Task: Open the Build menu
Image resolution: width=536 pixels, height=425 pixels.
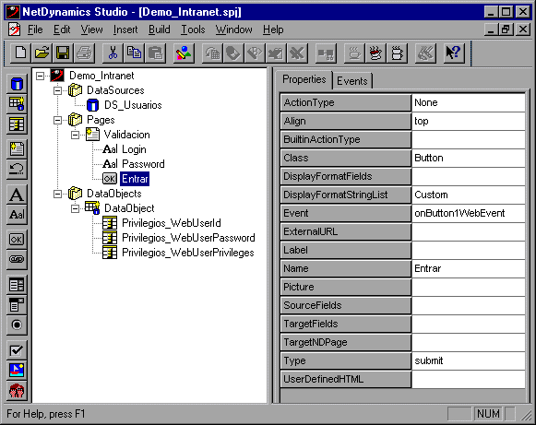Action: point(160,30)
